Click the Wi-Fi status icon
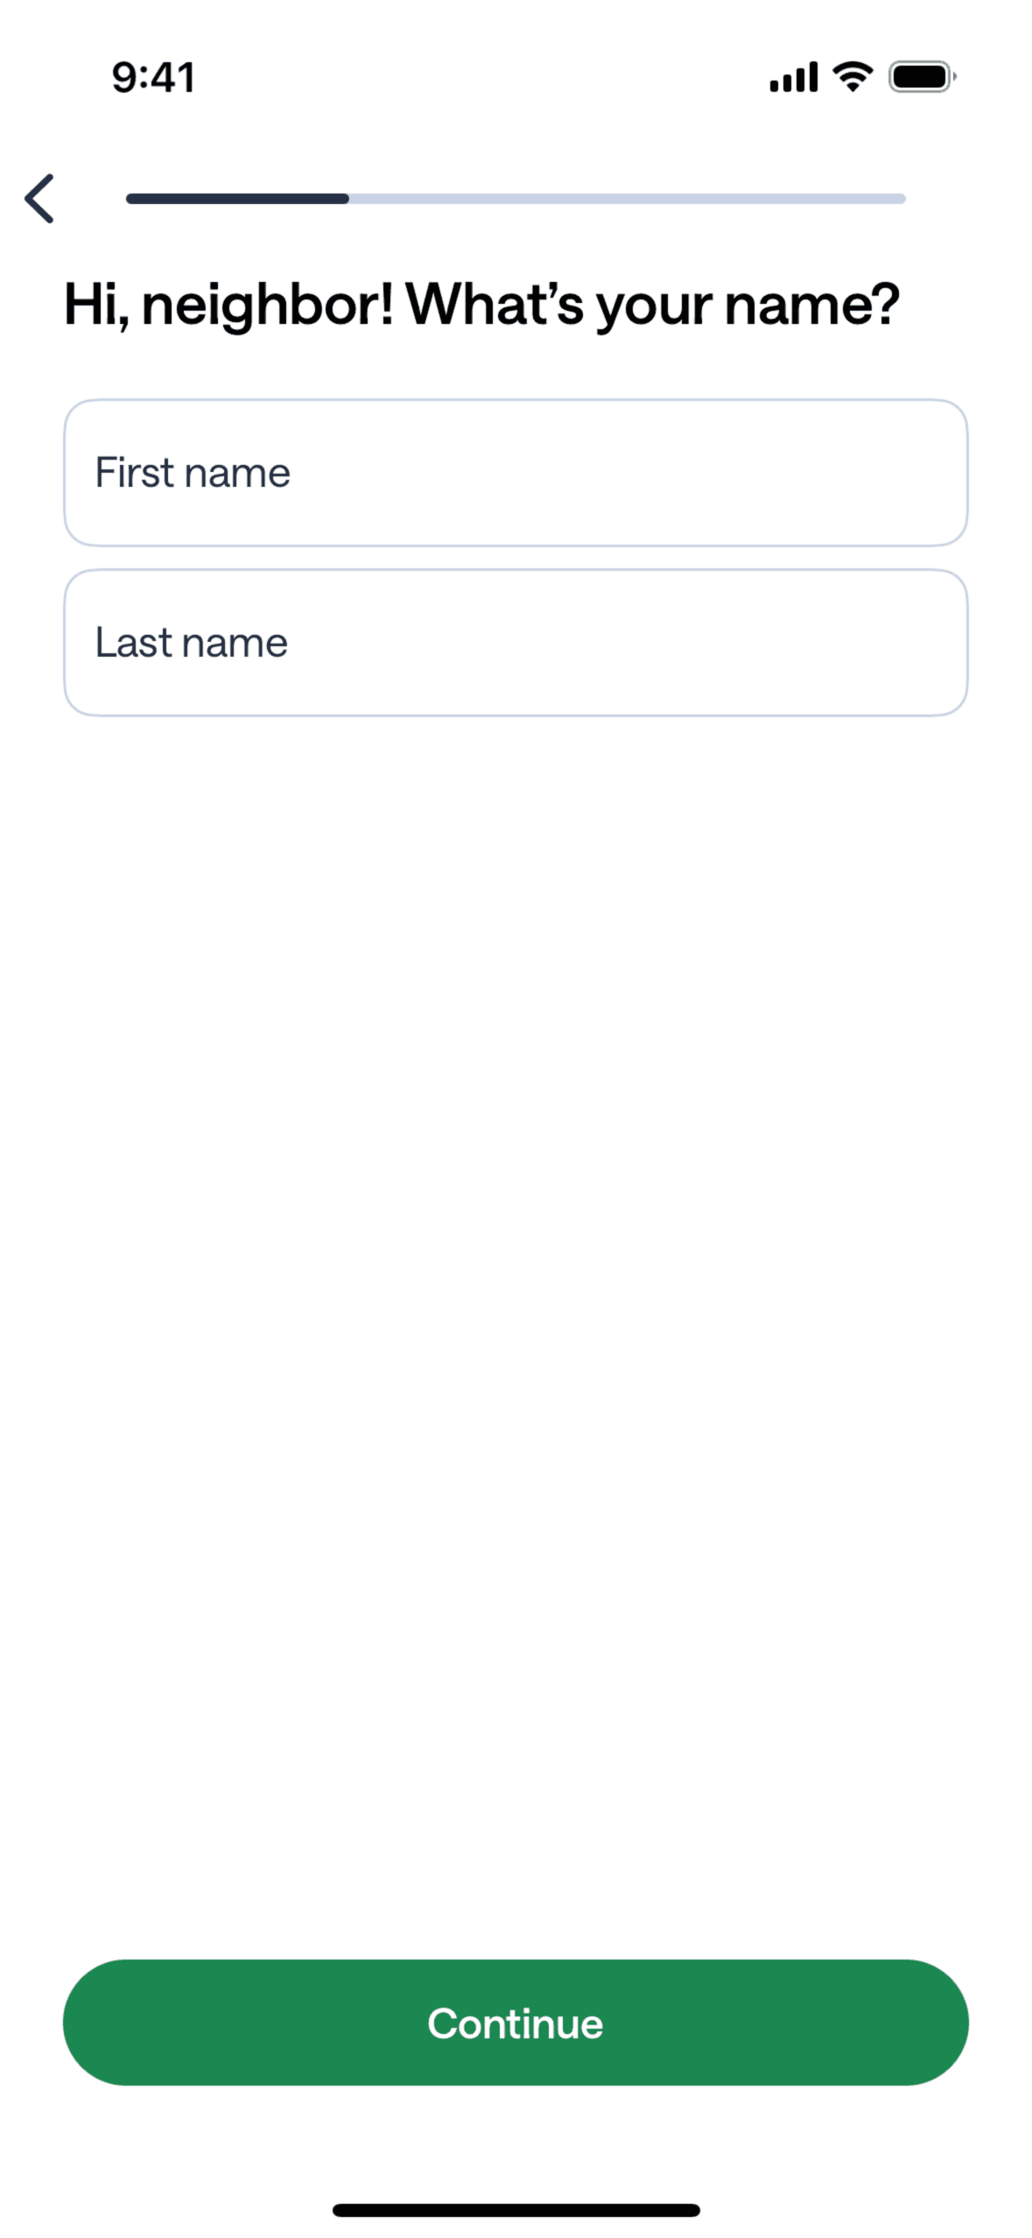This screenshot has height=2238, width=1032. coord(853,77)
